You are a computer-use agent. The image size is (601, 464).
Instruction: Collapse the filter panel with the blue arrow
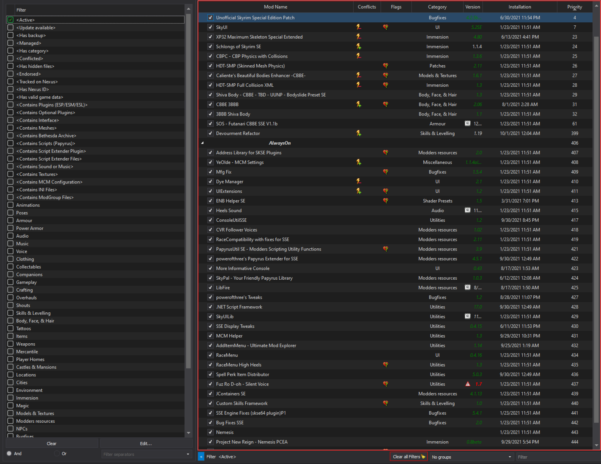(x=201, y=457)
